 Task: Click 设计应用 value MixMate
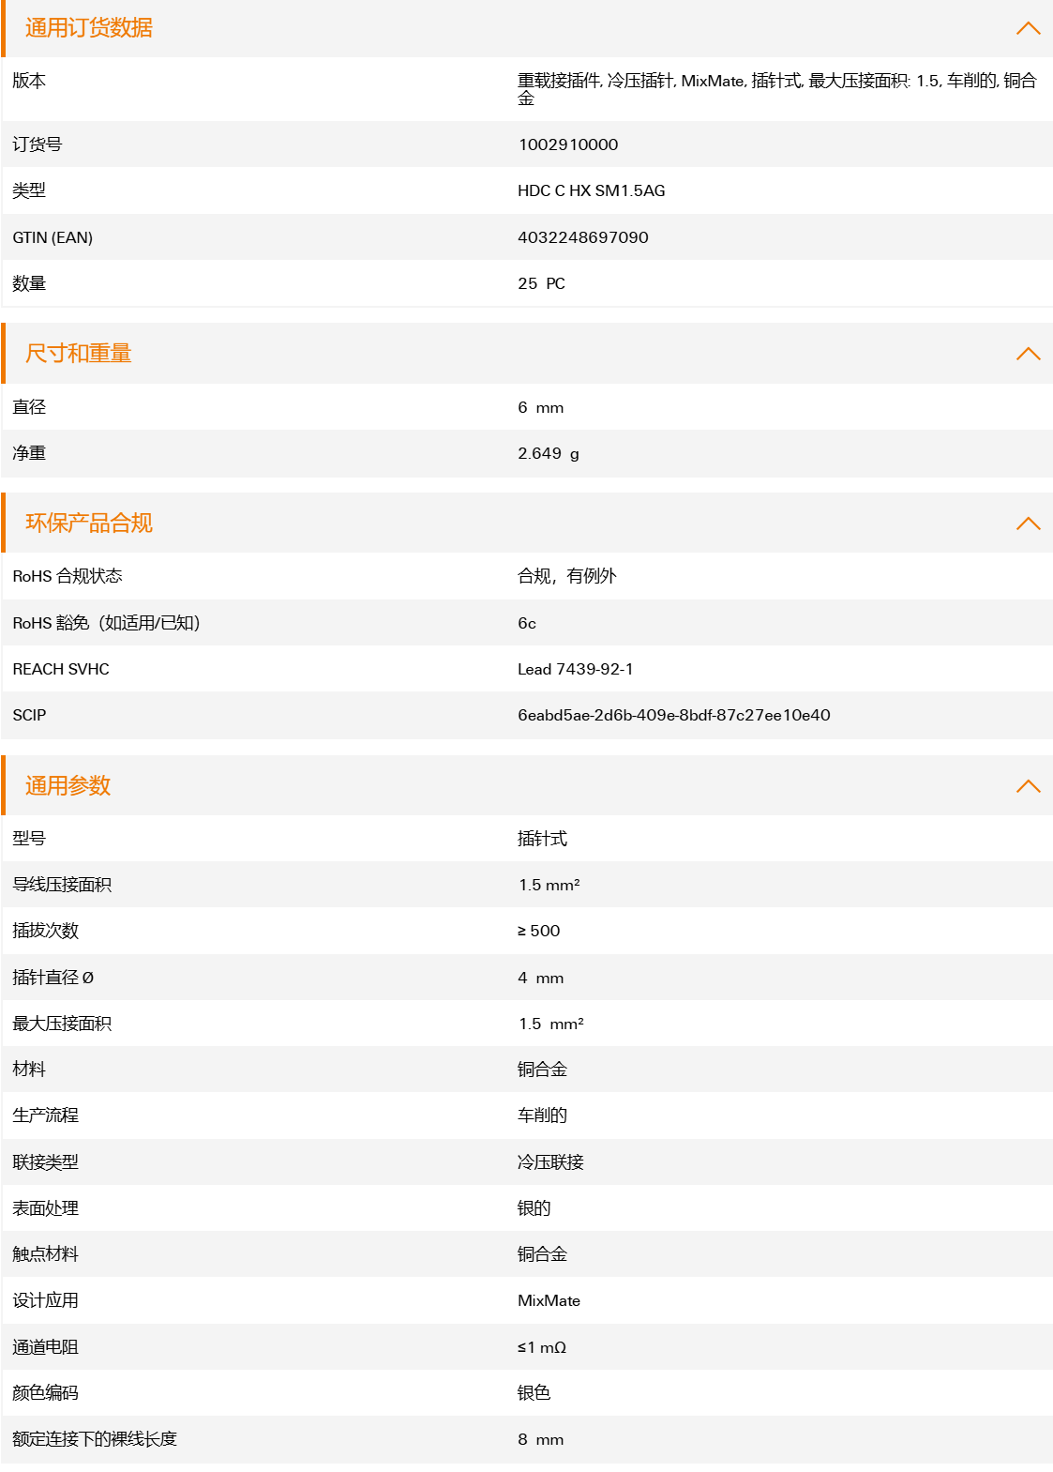coord(549,1300)
